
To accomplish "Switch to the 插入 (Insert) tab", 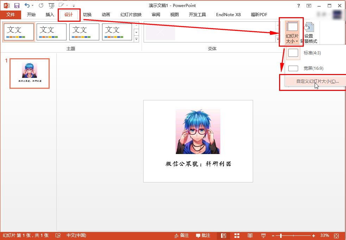I will coord(50,15).
